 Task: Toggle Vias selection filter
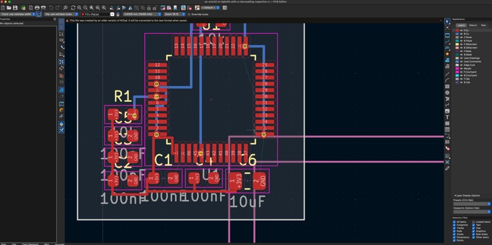474,228
